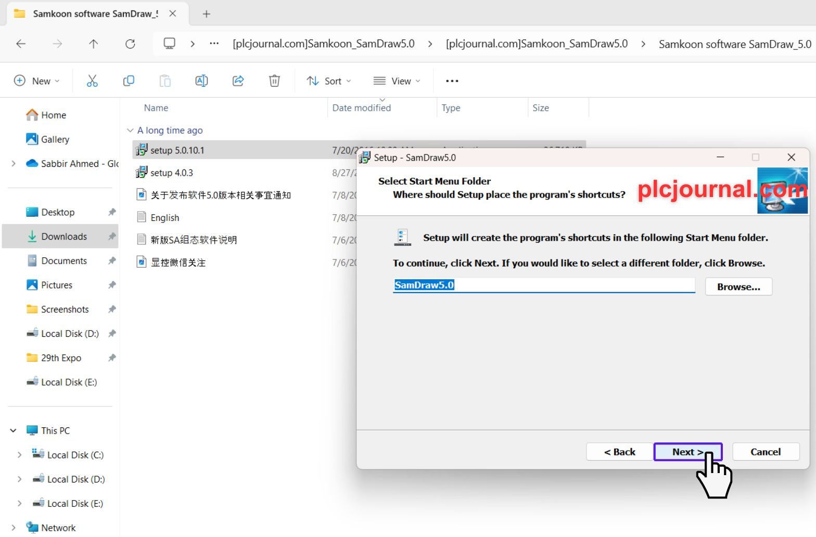Viewport: 816px width, 537px height.
Task: Go up one folder level arrow
Action: pos(94,44)
